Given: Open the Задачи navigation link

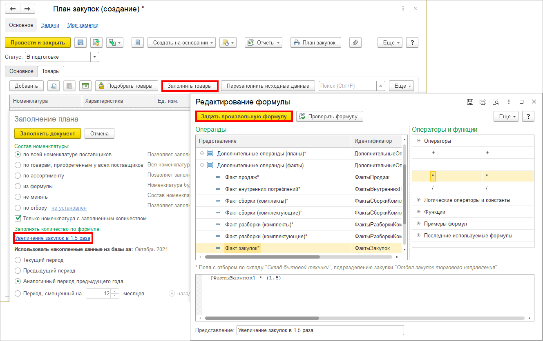Looking at the screenshot, I should tap(50, 25).
